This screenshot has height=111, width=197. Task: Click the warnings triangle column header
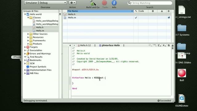tap(162, 11)
